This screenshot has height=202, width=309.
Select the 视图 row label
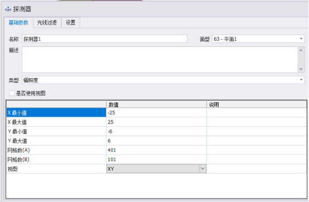click(56, 169)
